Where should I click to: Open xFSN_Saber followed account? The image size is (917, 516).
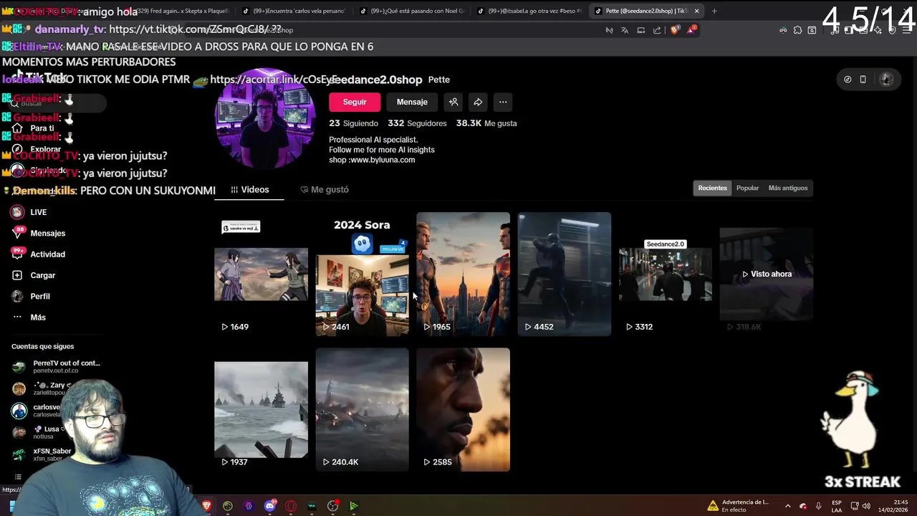tap(43, 454)
